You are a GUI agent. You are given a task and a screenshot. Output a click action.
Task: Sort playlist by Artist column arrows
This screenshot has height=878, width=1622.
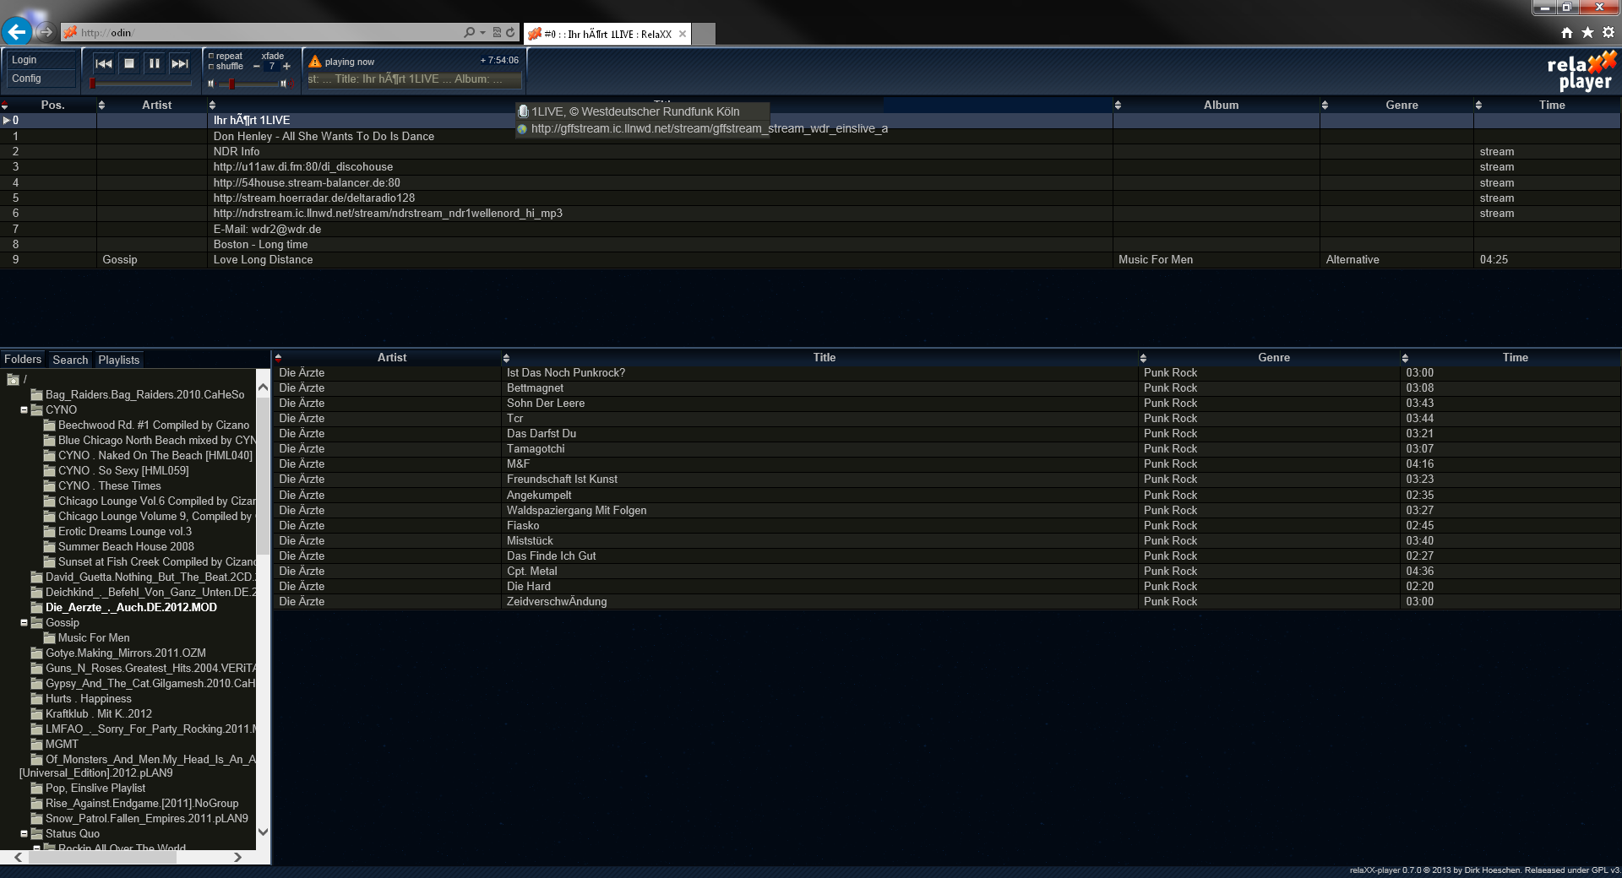[101, 106]
